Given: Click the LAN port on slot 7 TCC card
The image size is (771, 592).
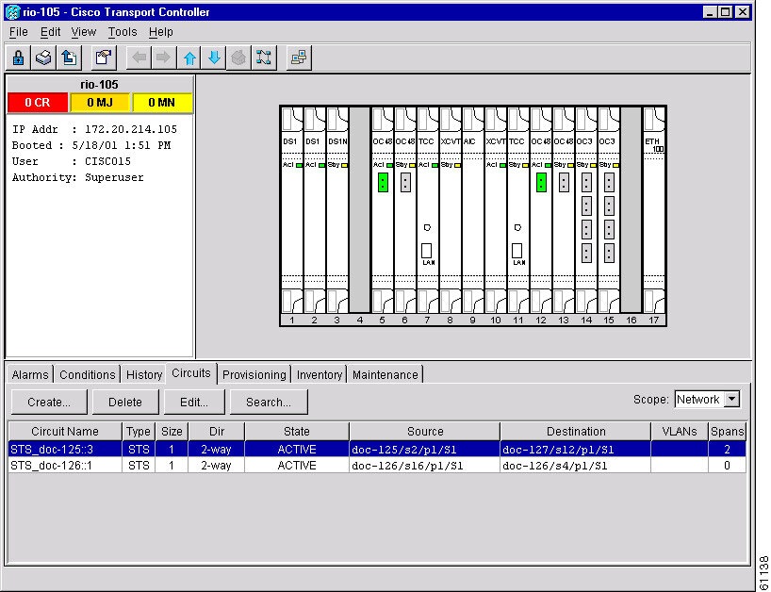Looking at the screenshot, I should 427,251.
